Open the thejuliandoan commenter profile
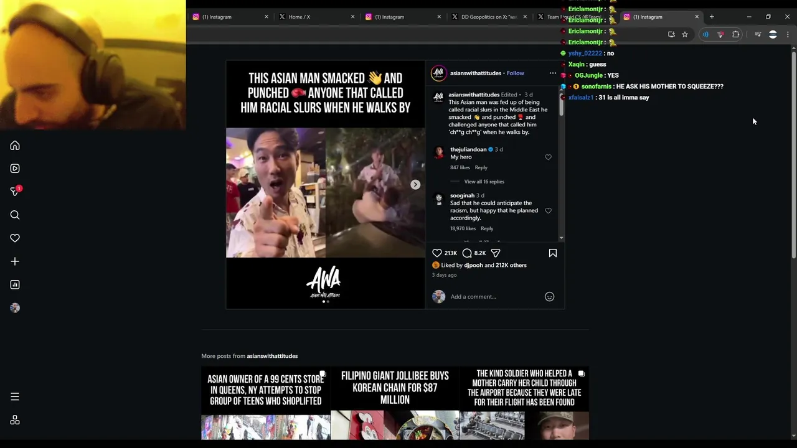 [468, 150]
